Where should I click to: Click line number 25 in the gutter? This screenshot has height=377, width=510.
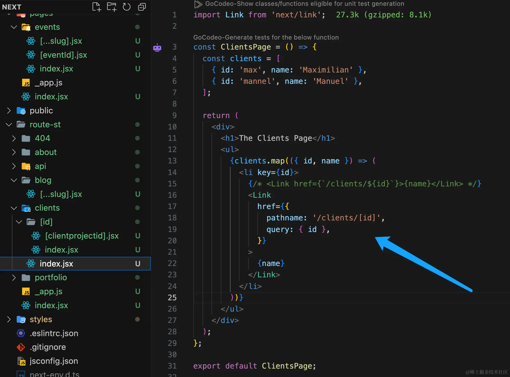coord(172,298)
